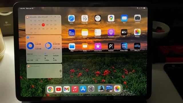Collapse the calendar widget chevron
This screenshot has width=183, height=103.
(x=59, y=17)
